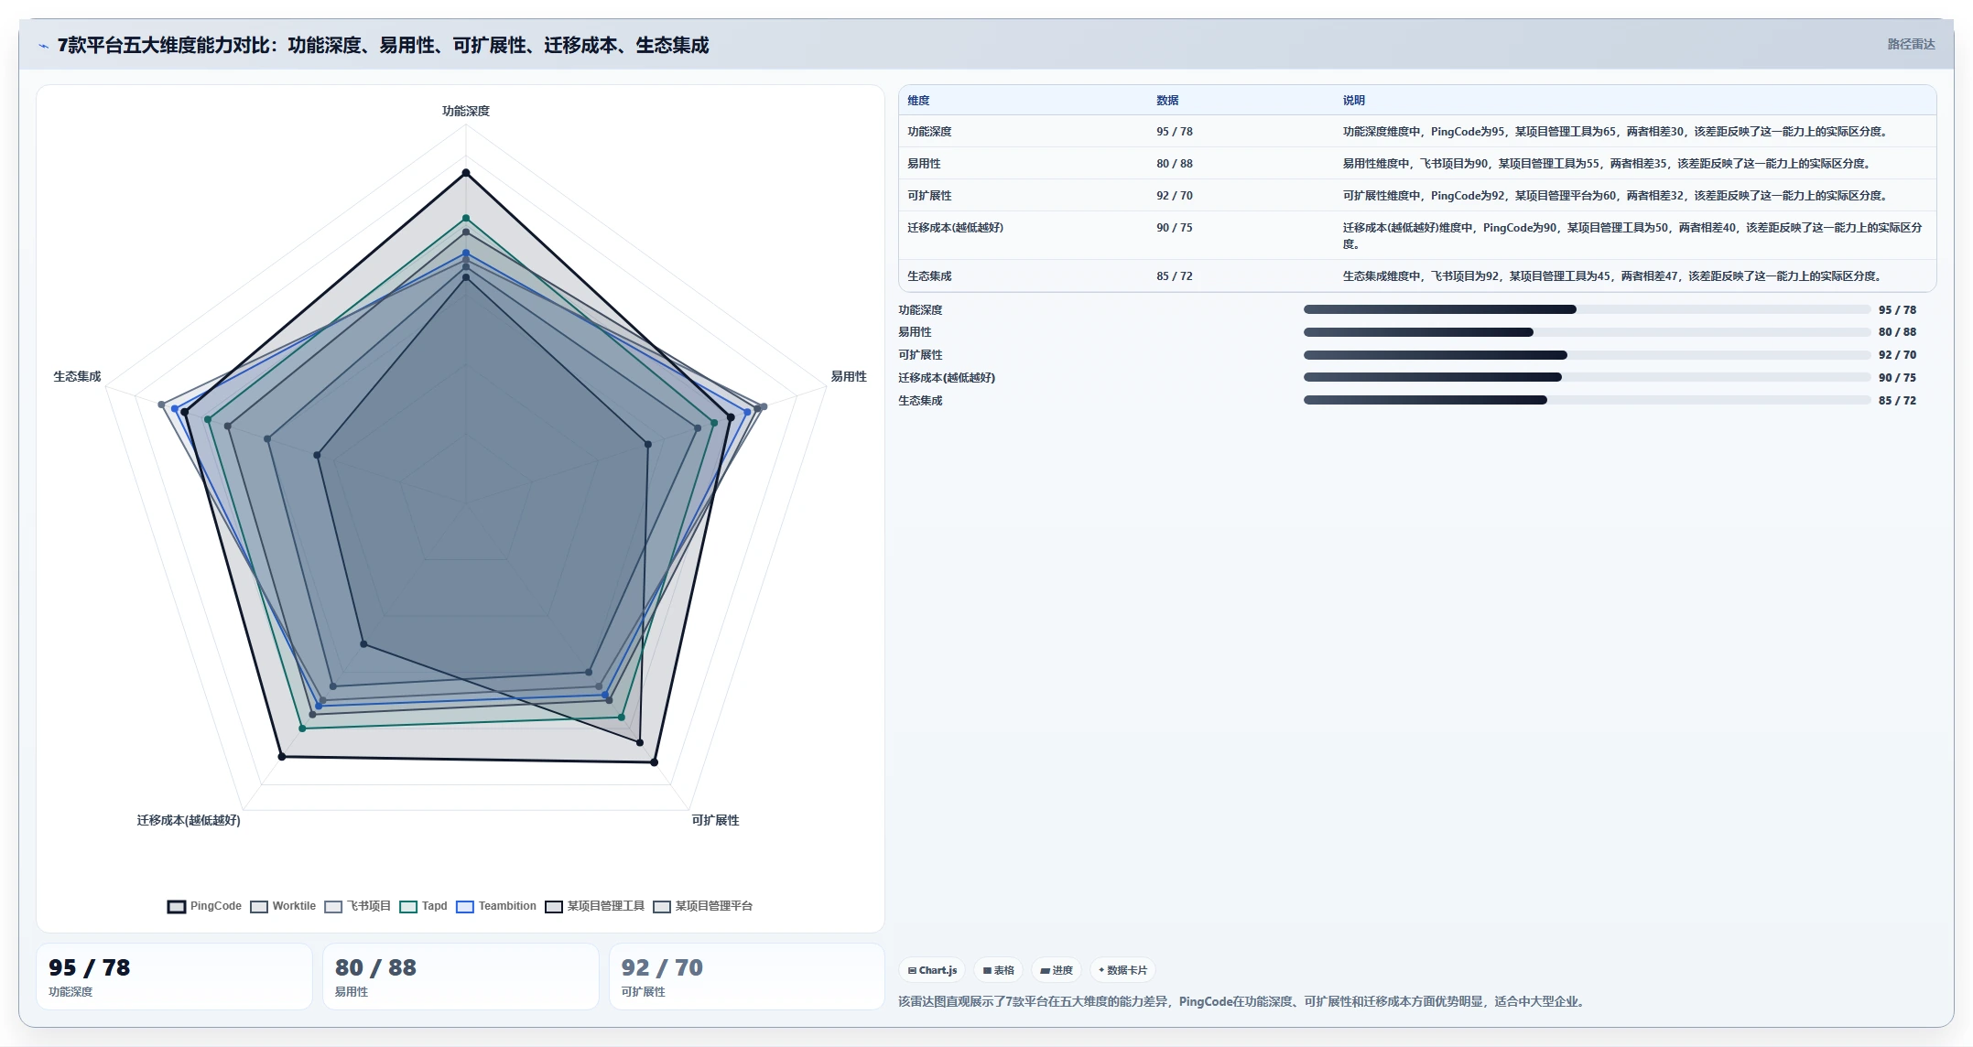Click radar axis label 迁移成本(越低越好)
Viewport: 1973px width, 1047px height.
pyautogui.click(x=189, y=820)
